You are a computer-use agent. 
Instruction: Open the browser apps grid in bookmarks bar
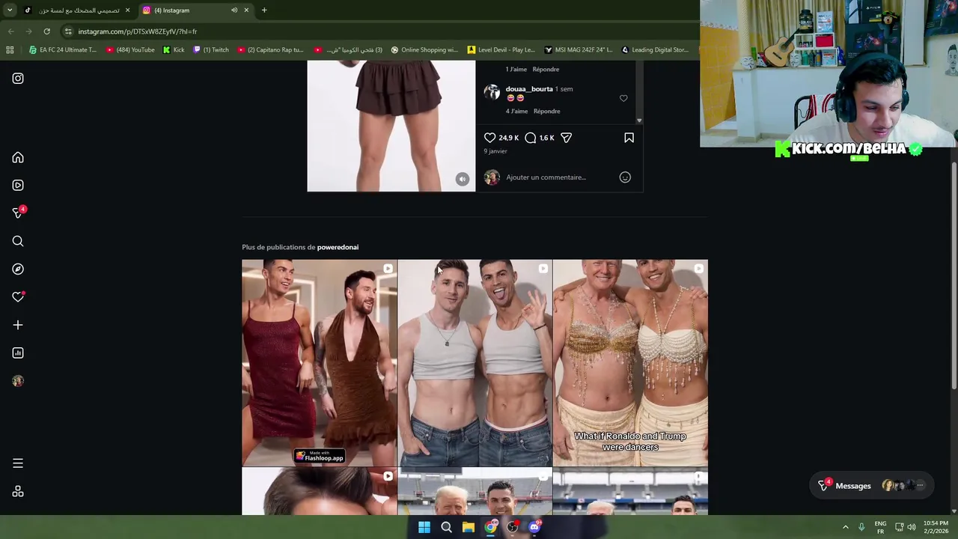coord(10,50)
